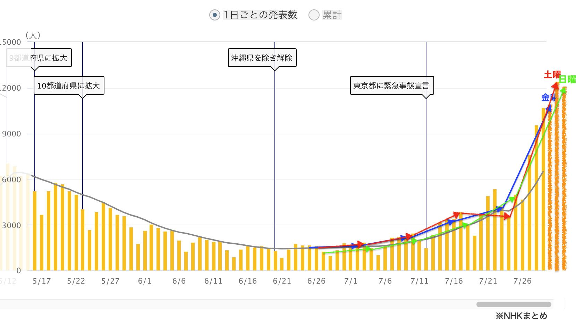Click the 1日ごとの発表数 label text

pyautogui.click(x=260, y=15)
